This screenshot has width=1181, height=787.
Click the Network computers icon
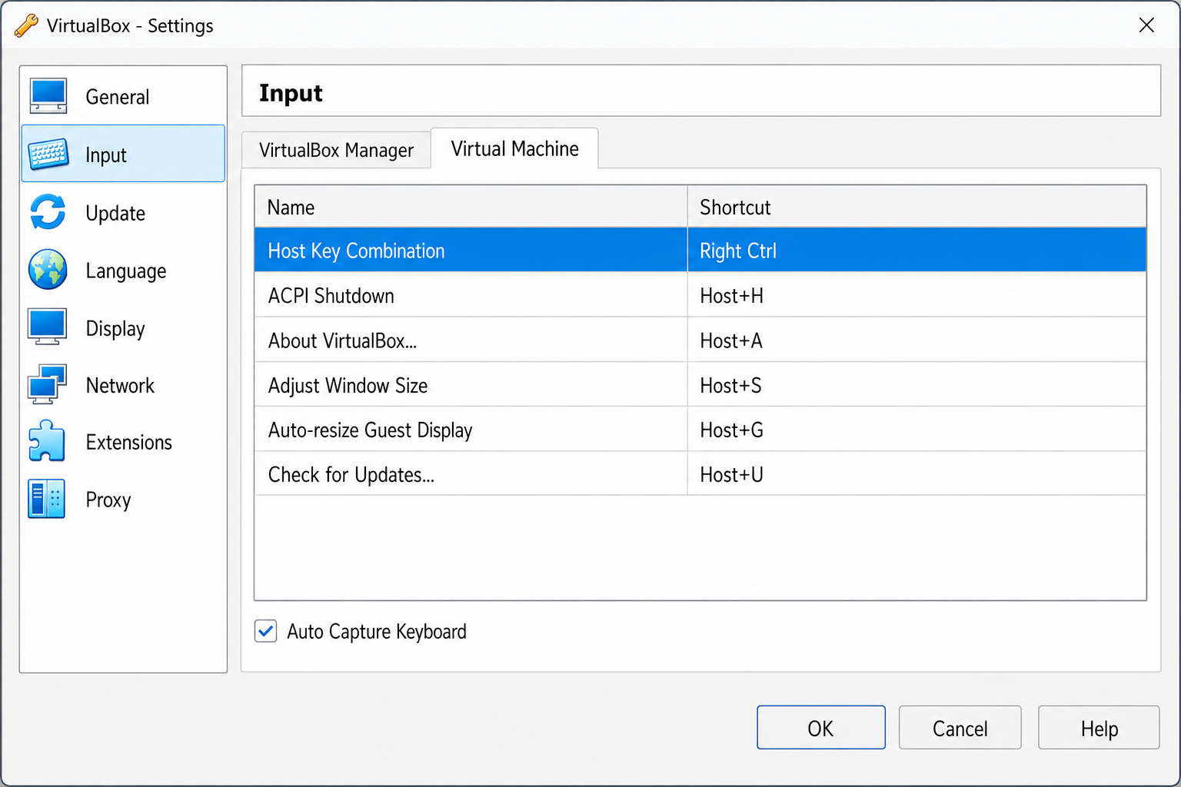click(x=48, y=384)
